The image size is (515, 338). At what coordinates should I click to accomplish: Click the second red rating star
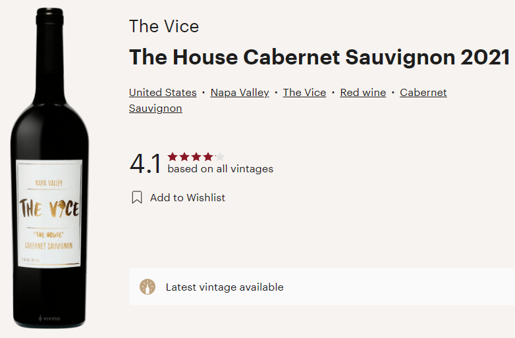coord(184,157)
